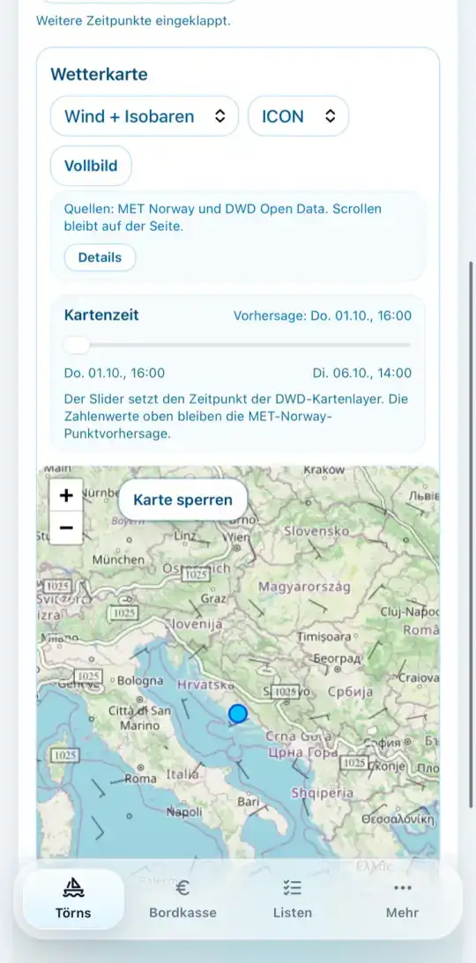Screen dimensions: 476x963
Task: Click the Krakow label on the map
Action: 324,470
